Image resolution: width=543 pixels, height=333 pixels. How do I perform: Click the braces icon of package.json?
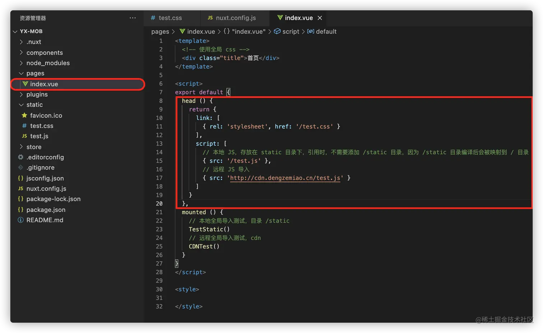pyautogui.click(x=20, y=210)
